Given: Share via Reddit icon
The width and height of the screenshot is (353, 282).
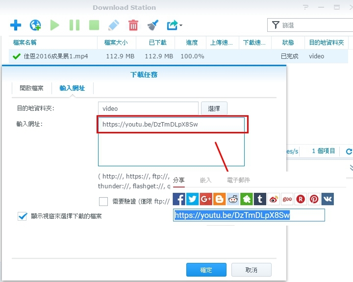Looking at the screenshot, I should pos(233,199).
